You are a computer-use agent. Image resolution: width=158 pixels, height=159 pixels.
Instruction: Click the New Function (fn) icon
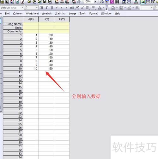point(7,2)
